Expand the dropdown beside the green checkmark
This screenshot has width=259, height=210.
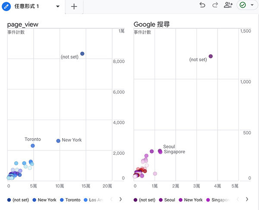coord(252,5)
